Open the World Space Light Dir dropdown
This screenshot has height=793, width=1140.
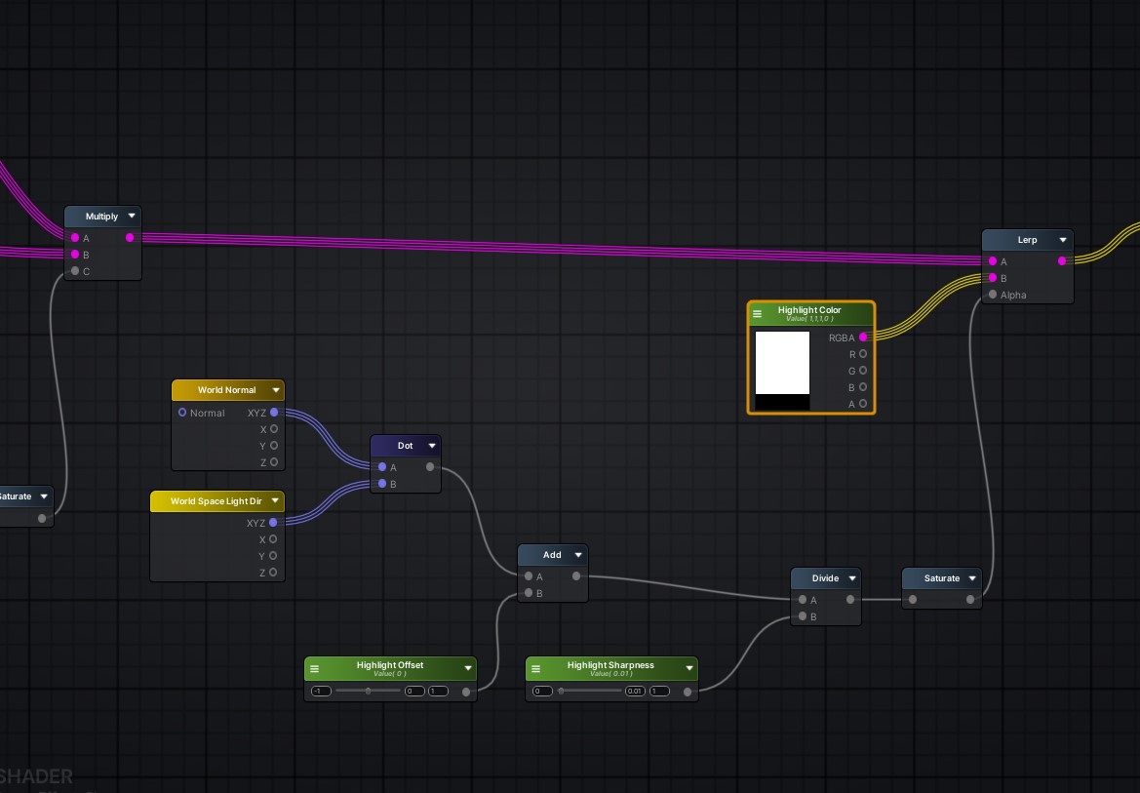(276, 501)
